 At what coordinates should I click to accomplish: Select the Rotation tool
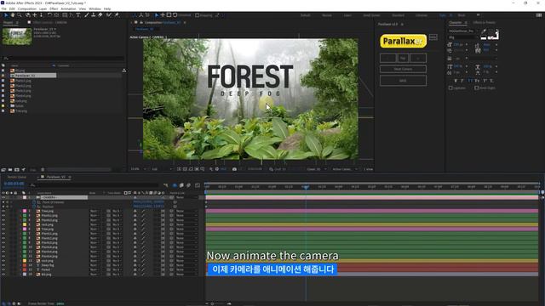pos(49,15)
